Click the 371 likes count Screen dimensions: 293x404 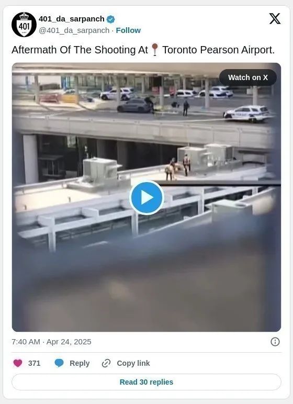click(x=35, y=363)
